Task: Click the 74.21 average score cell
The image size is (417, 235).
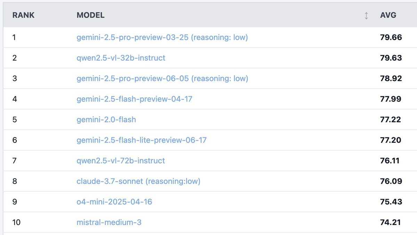Action: pyautogui.click(x=391, y=222)
